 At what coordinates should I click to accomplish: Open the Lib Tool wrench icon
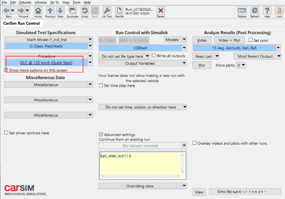click(107, 10)
